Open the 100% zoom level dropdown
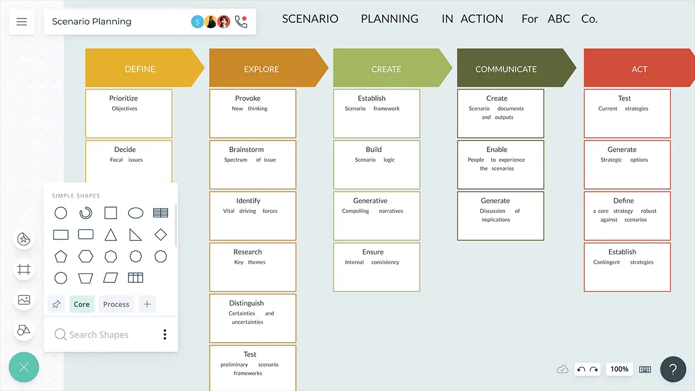 (619, 370)
